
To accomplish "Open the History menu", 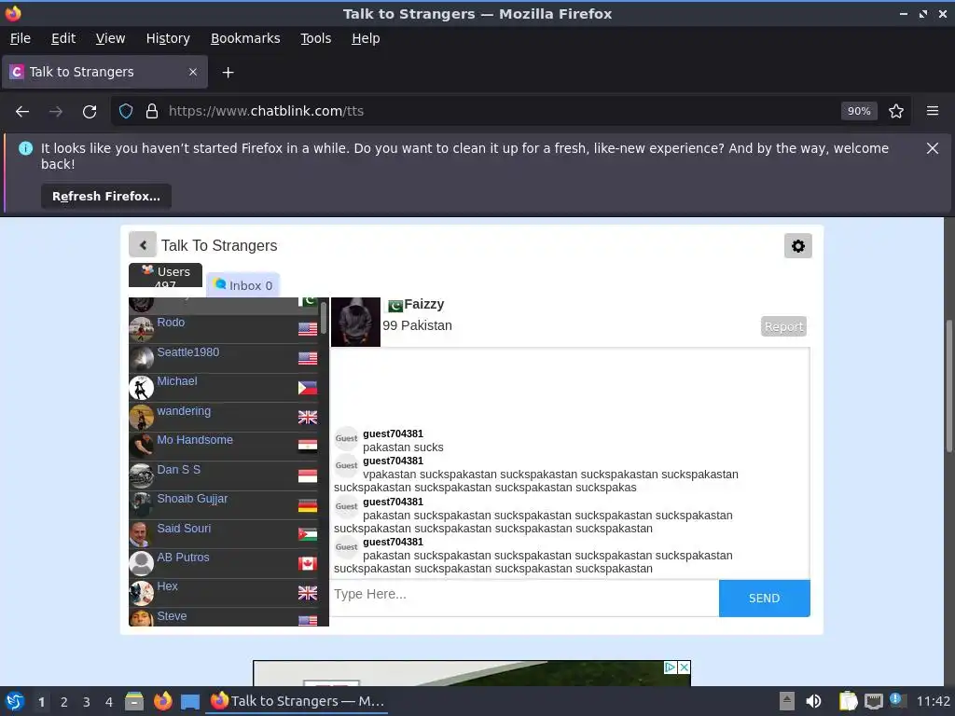I will [168, 38].
